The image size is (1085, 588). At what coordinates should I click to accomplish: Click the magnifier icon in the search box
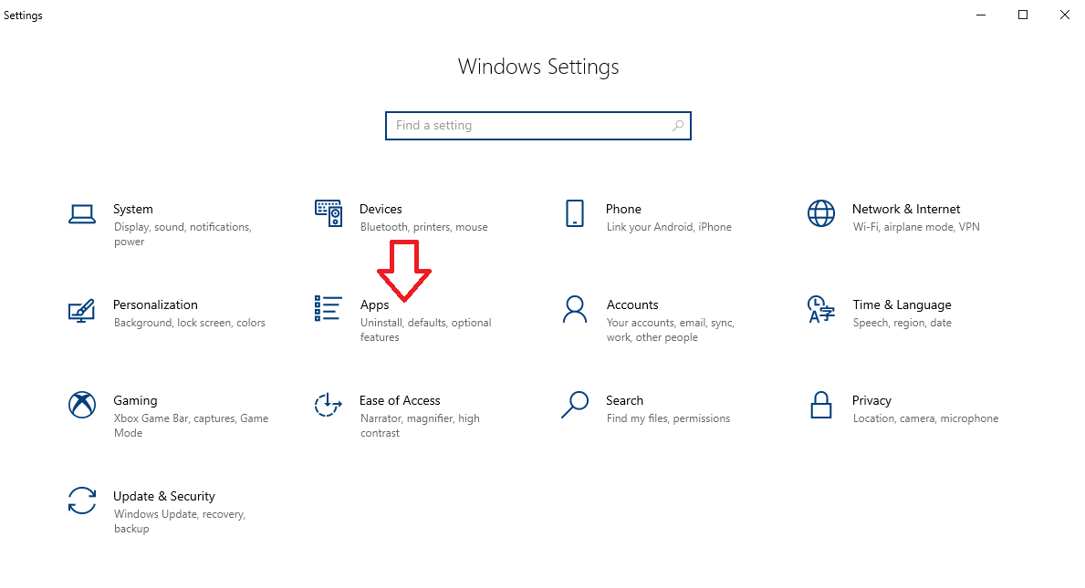point(677,126)
